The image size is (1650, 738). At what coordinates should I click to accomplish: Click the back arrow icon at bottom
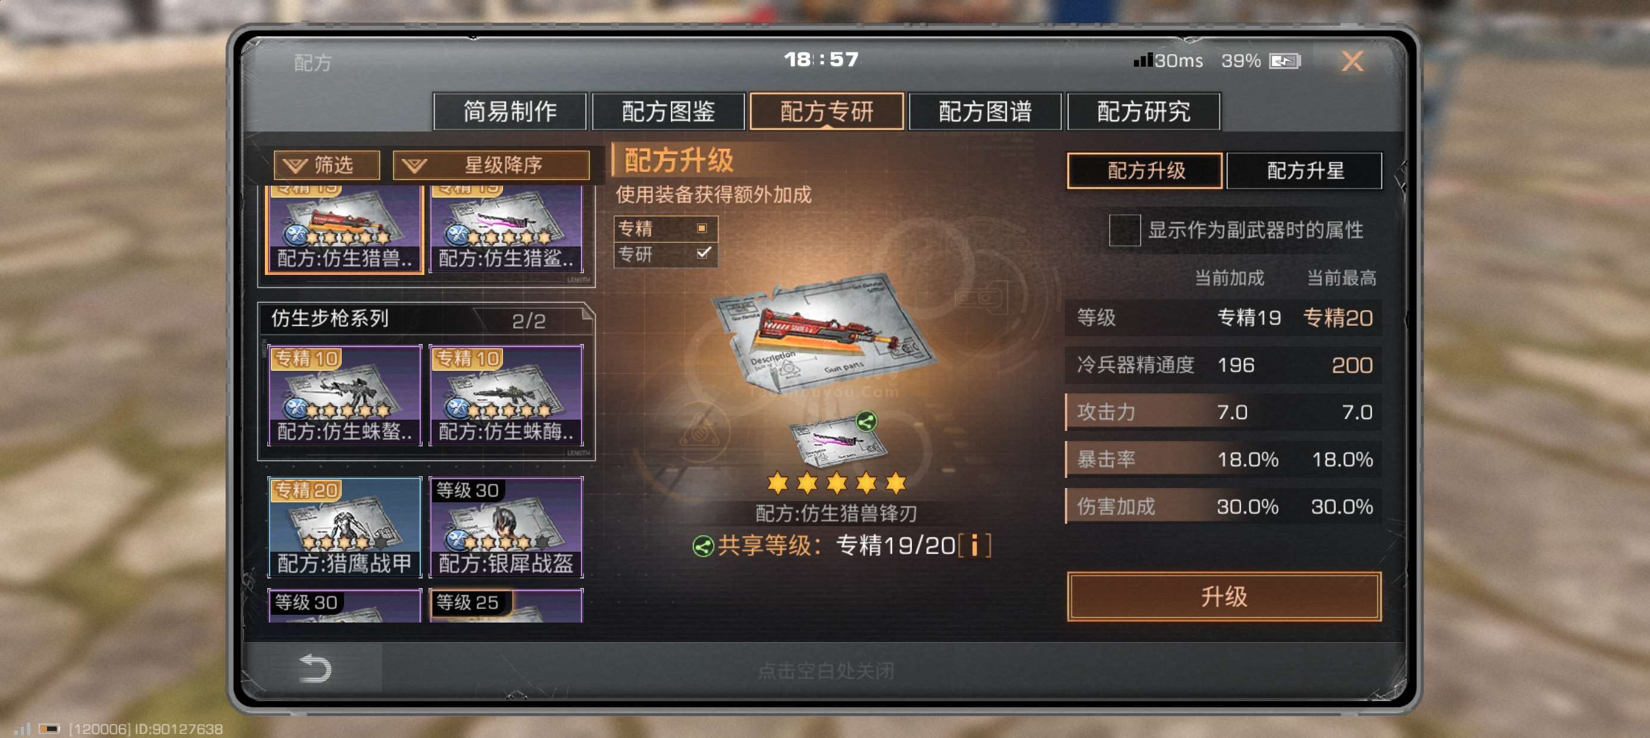(314, 668)
